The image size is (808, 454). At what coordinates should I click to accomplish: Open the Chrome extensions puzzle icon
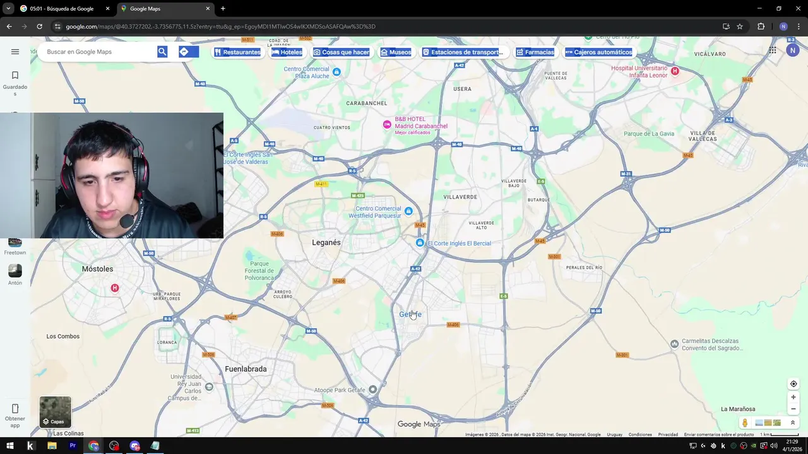pyautogui.click(x=761, y=26)
